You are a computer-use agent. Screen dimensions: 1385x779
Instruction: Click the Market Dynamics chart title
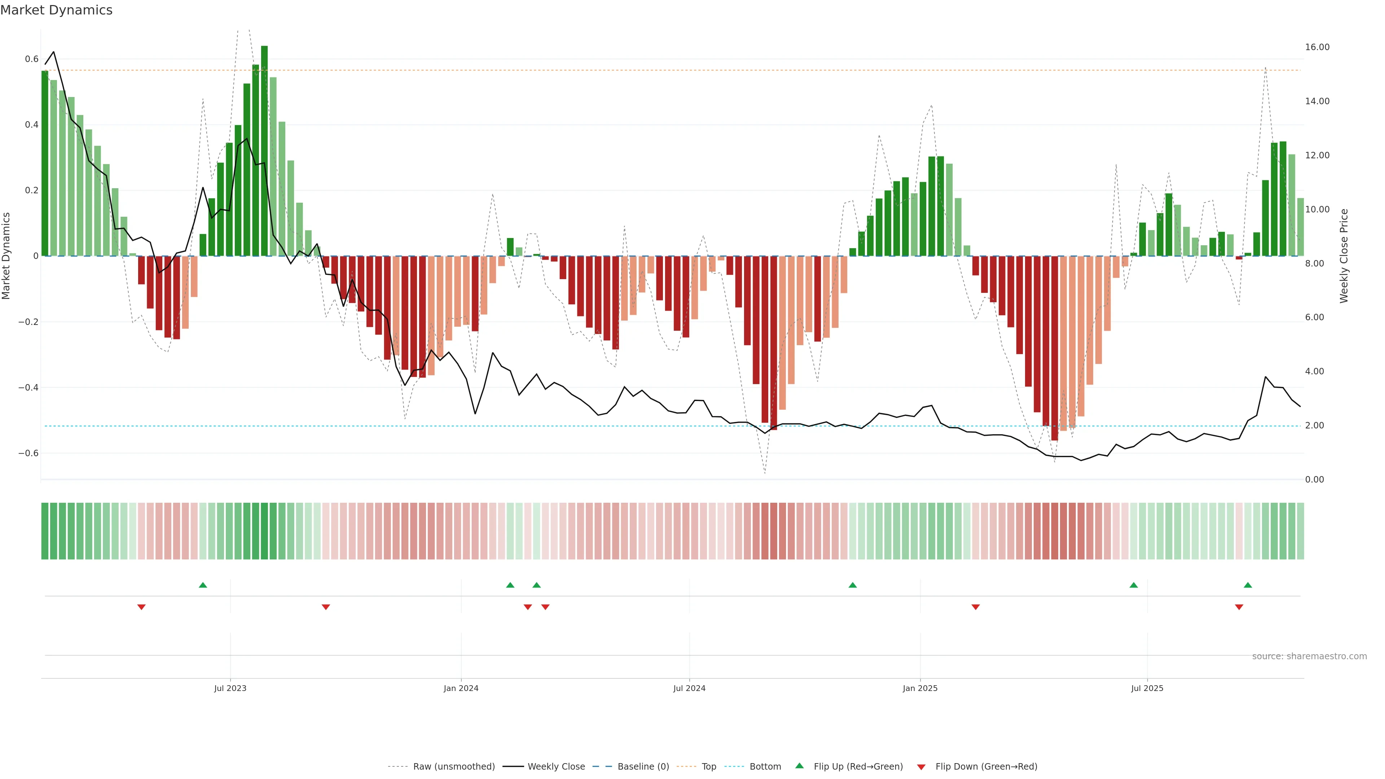coord(57,10)
